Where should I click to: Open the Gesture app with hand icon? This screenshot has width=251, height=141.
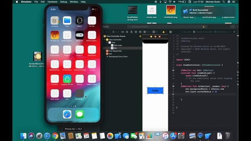coord(67,79)
